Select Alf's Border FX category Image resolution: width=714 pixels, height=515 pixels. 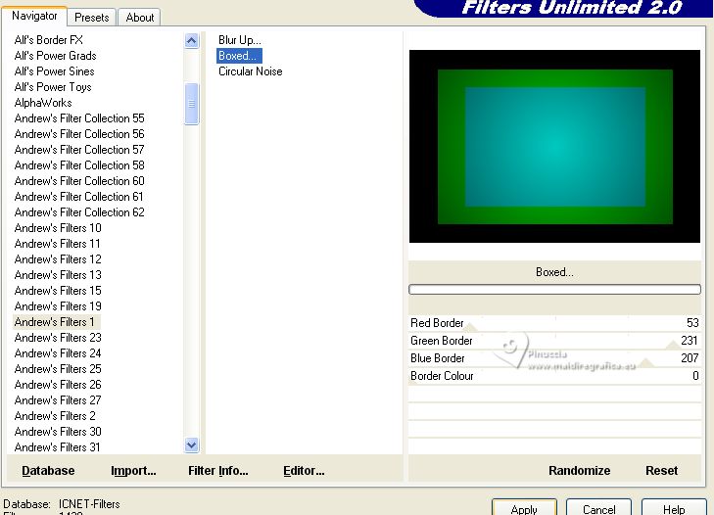tap(48, 40)
